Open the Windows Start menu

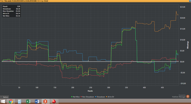click(x=3, y=101)
